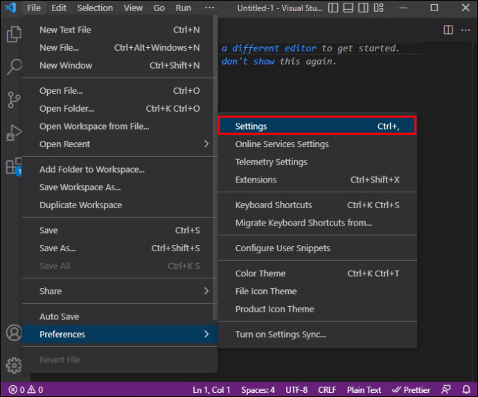Open notifications bell in status bar
The width and height of the screenshot is (478, 397).
click(466, 389)
